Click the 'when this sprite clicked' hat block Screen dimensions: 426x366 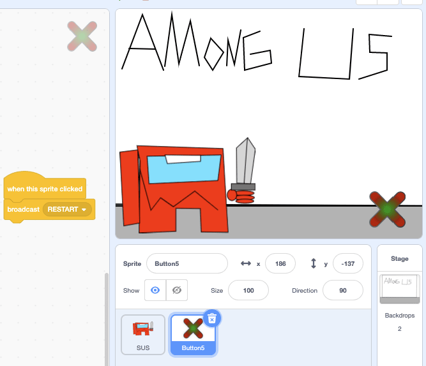45,189
